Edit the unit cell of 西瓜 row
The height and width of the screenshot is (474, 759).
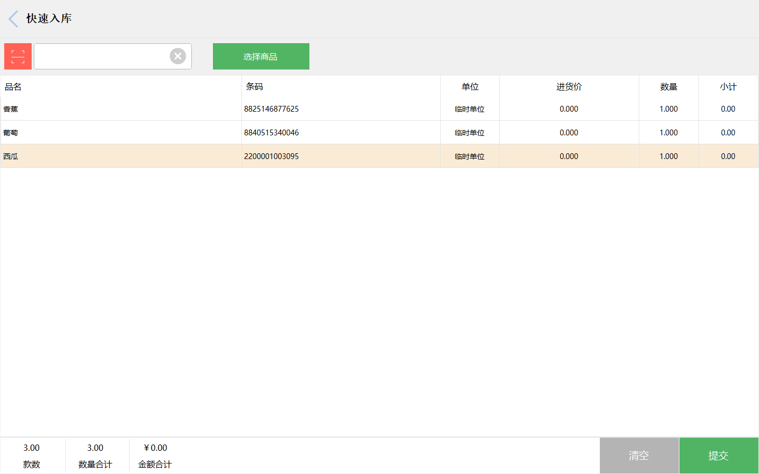pos(470,156)
